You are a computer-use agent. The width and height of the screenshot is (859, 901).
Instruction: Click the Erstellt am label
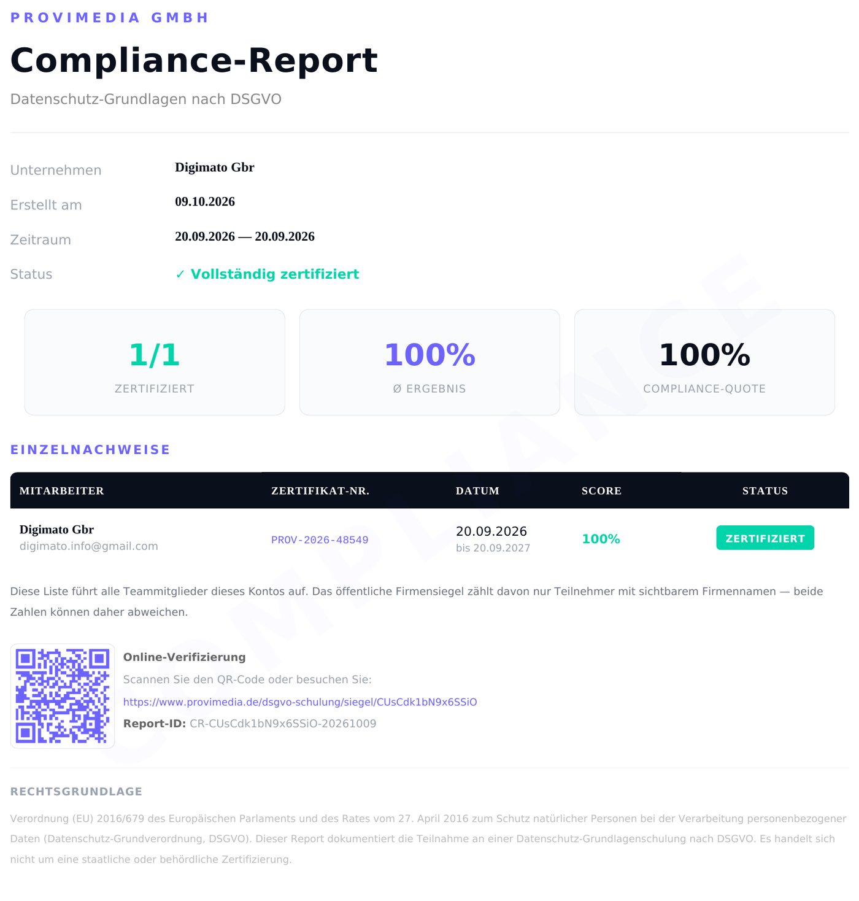coord(46,205)
